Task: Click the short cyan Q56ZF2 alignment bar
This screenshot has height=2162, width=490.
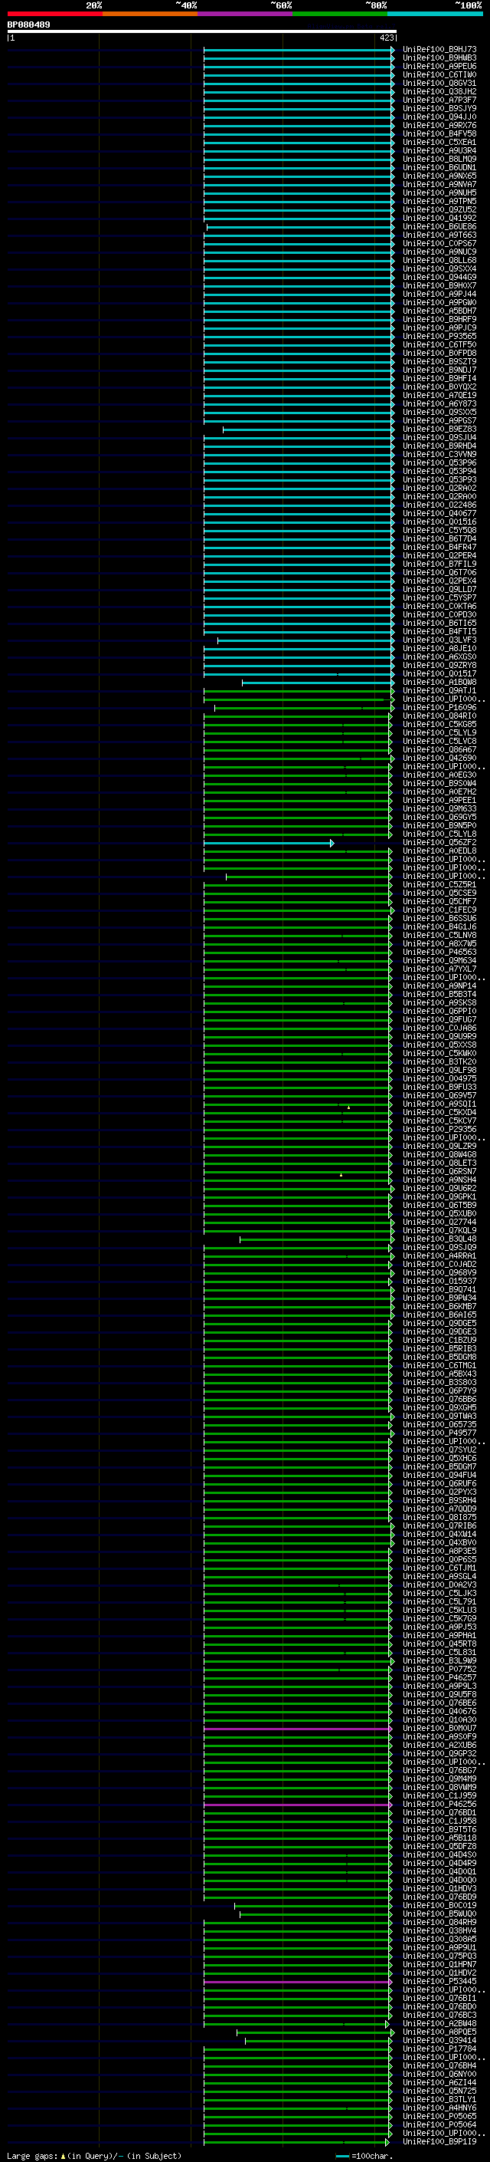Action: coord(269,843)
